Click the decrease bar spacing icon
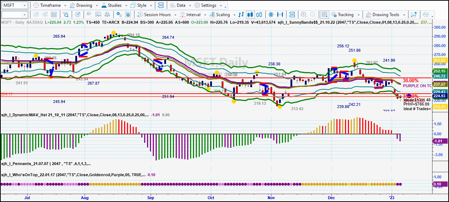This screenshot has height=202, width=449. (271, 15)
